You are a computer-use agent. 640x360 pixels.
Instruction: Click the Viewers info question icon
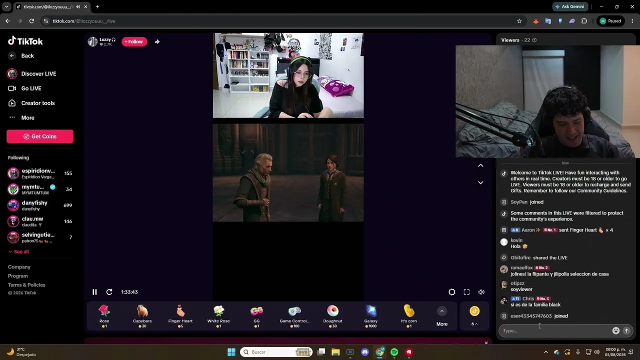534,40
